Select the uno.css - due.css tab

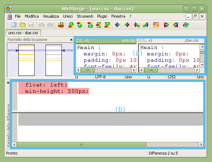pyautogui.click(x=23, y=33)
